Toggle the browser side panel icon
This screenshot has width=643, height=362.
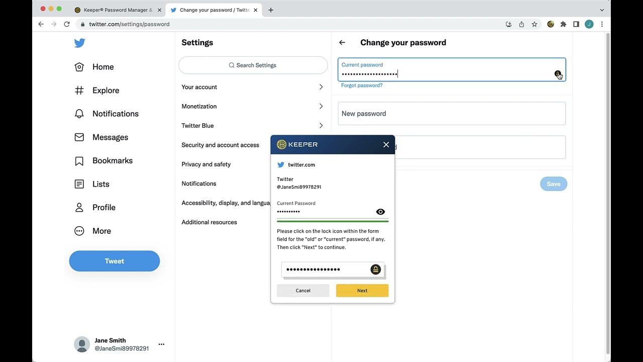pyautogui.click(x=576, y=24)
